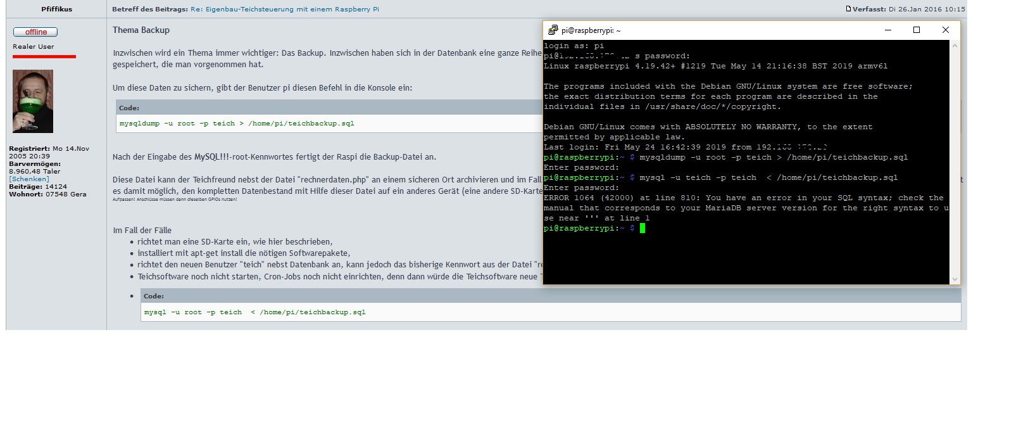Screen dimensions: 1009x439
Task: Click the Thema Backup heading
Action: (141, 30)
